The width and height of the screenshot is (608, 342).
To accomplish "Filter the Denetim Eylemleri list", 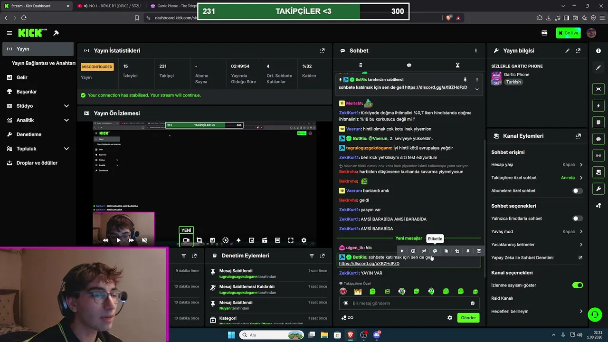I will pyautogui.click(x=312, y=256).
